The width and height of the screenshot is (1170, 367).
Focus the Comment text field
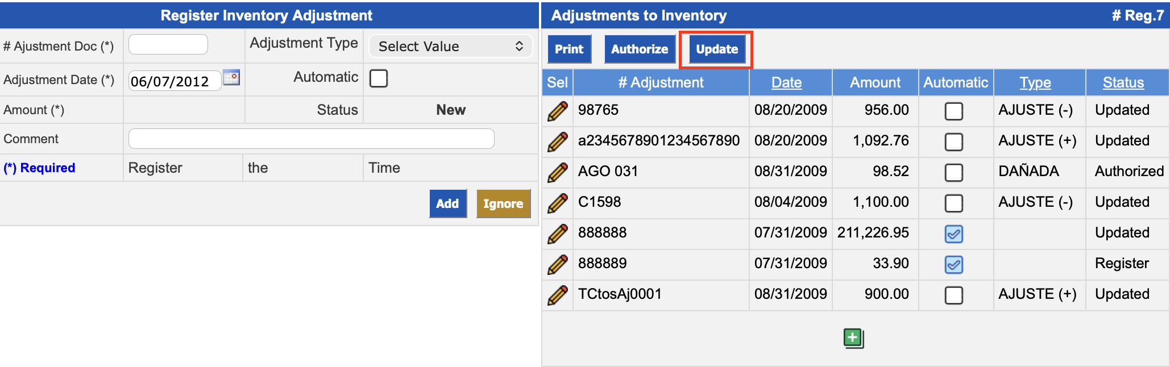(x=311, y=139)
